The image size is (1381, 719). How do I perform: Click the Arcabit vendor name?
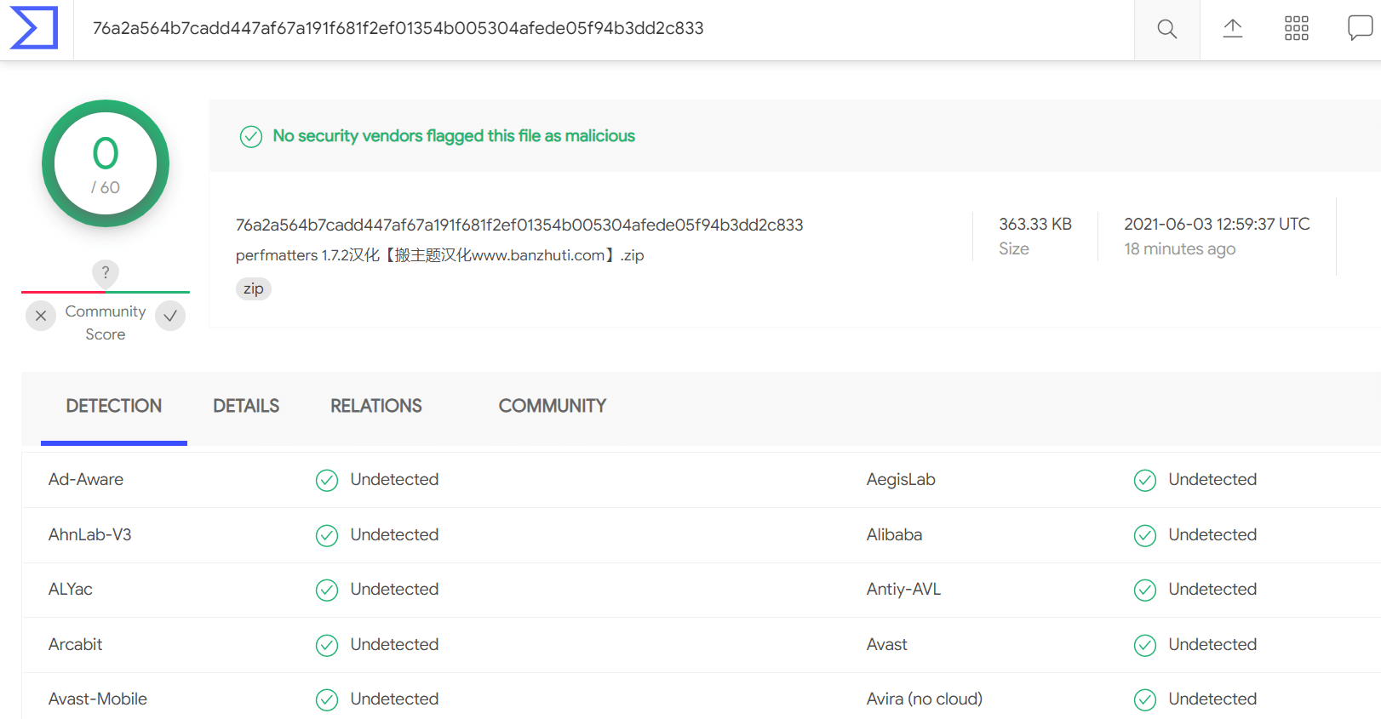tap(76, 644)
